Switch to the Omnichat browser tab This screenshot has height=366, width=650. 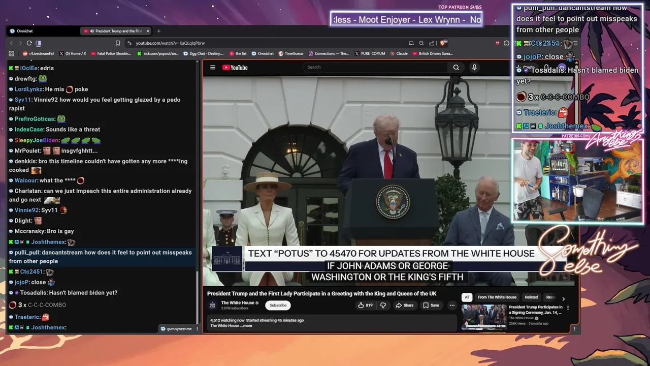point(43,31)
